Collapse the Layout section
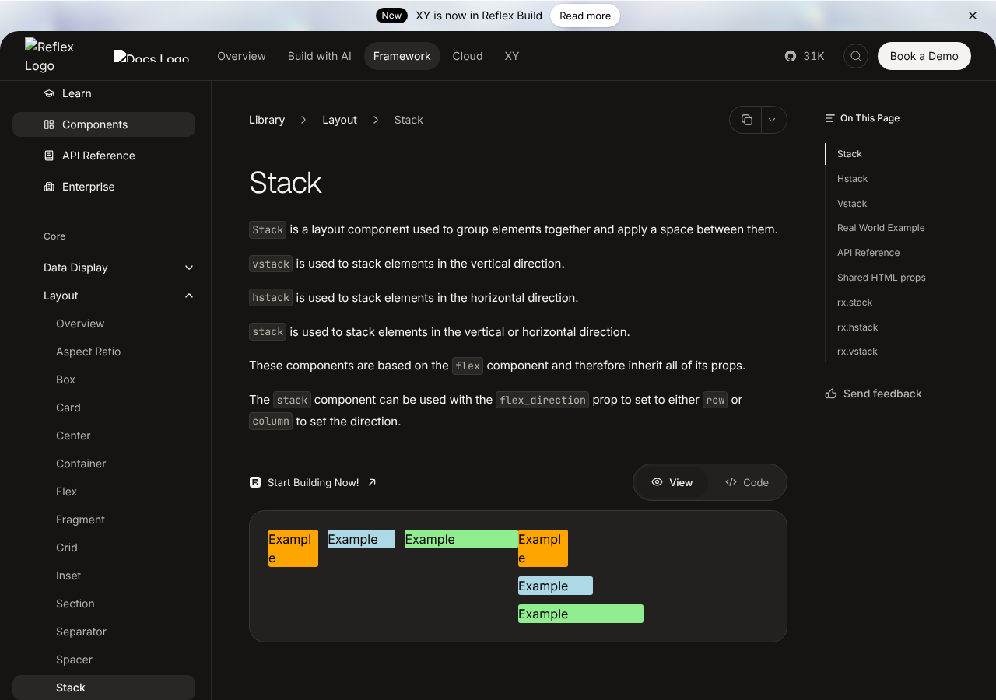This screenshot has width=996, height=700. [118, 296]
